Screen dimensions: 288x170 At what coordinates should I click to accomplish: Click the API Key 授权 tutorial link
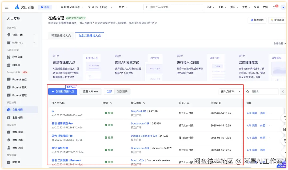point(126,73)
